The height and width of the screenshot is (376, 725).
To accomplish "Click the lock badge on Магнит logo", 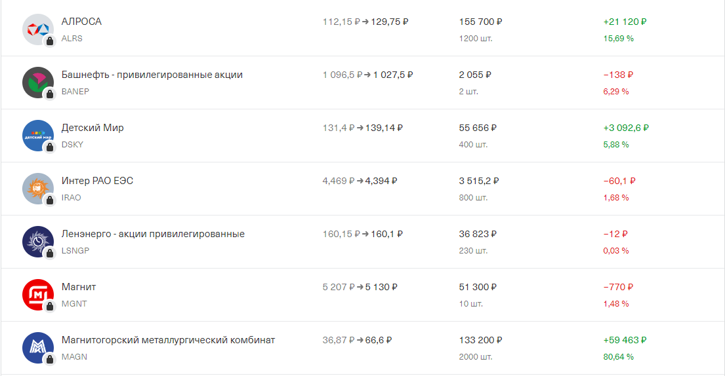I will pyautogui.click(x=49, y=307).
